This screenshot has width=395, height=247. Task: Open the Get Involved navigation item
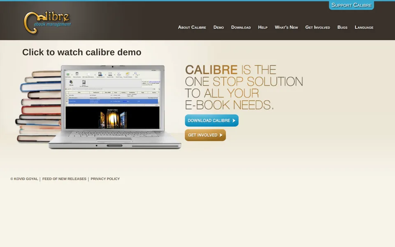317,27
